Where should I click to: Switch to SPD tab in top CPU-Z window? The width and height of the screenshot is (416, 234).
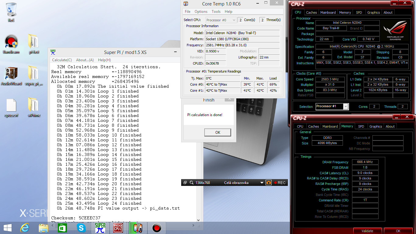tap(359, 12)
